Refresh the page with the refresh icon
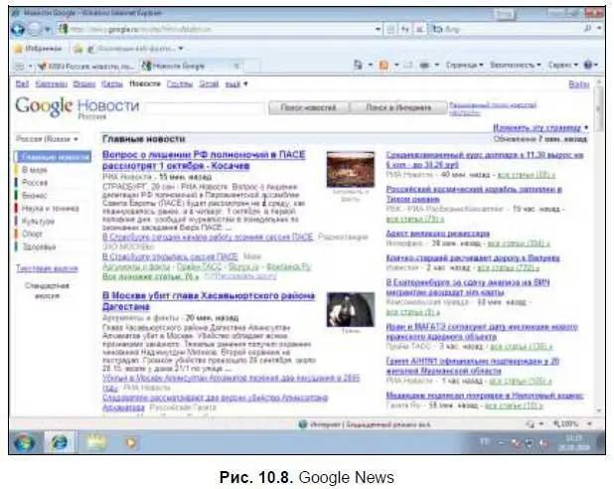614x489 pixels. click(x=405, y=29)
